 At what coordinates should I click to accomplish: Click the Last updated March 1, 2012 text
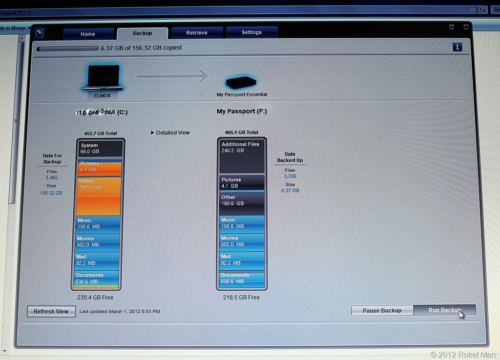(x=120, y=311)
